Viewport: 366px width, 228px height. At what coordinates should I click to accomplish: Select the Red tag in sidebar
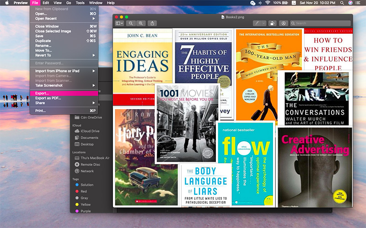click(x=84, y=192)
